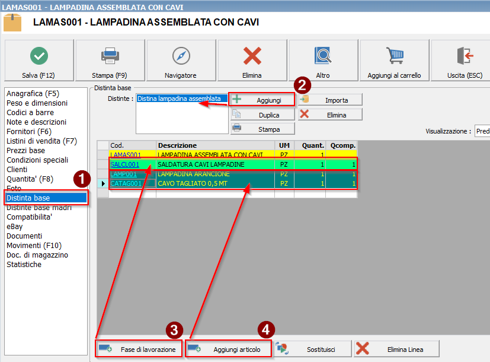This screenshot has width=490, height=362.
Task: Click the Aggiungi al carrello cart icon
Action: click(394, 56)
